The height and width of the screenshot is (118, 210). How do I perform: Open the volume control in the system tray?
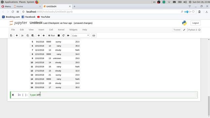[185, 2]
